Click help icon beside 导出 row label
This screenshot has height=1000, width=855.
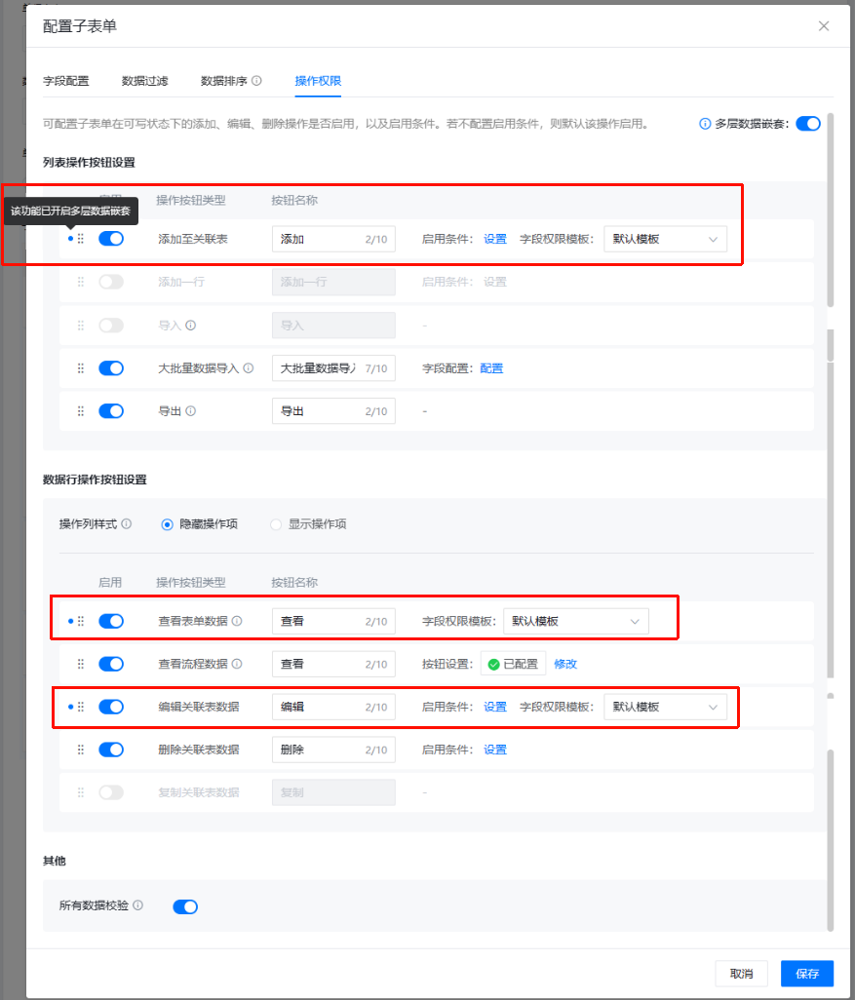191,411
